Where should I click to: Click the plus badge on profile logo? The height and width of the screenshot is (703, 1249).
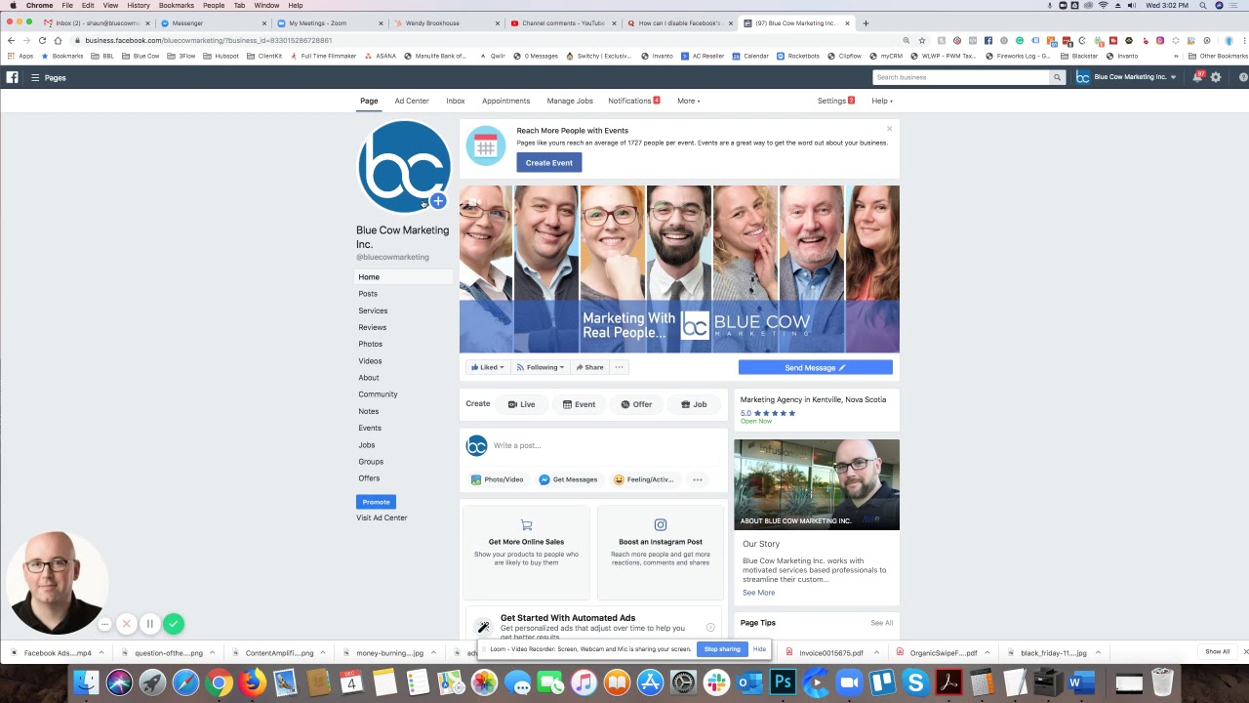tap(438, 201)
